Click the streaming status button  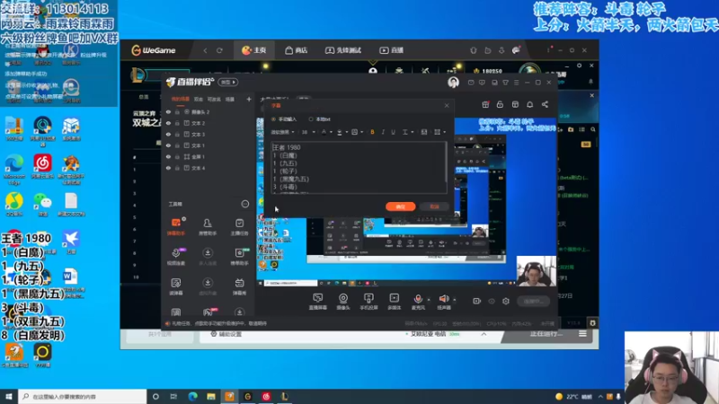click(x=533, y=301)
